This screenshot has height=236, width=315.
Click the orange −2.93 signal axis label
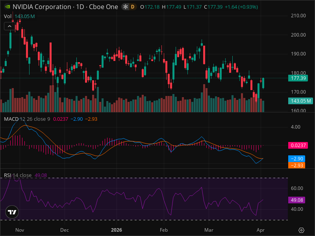(x=297, y=165)
